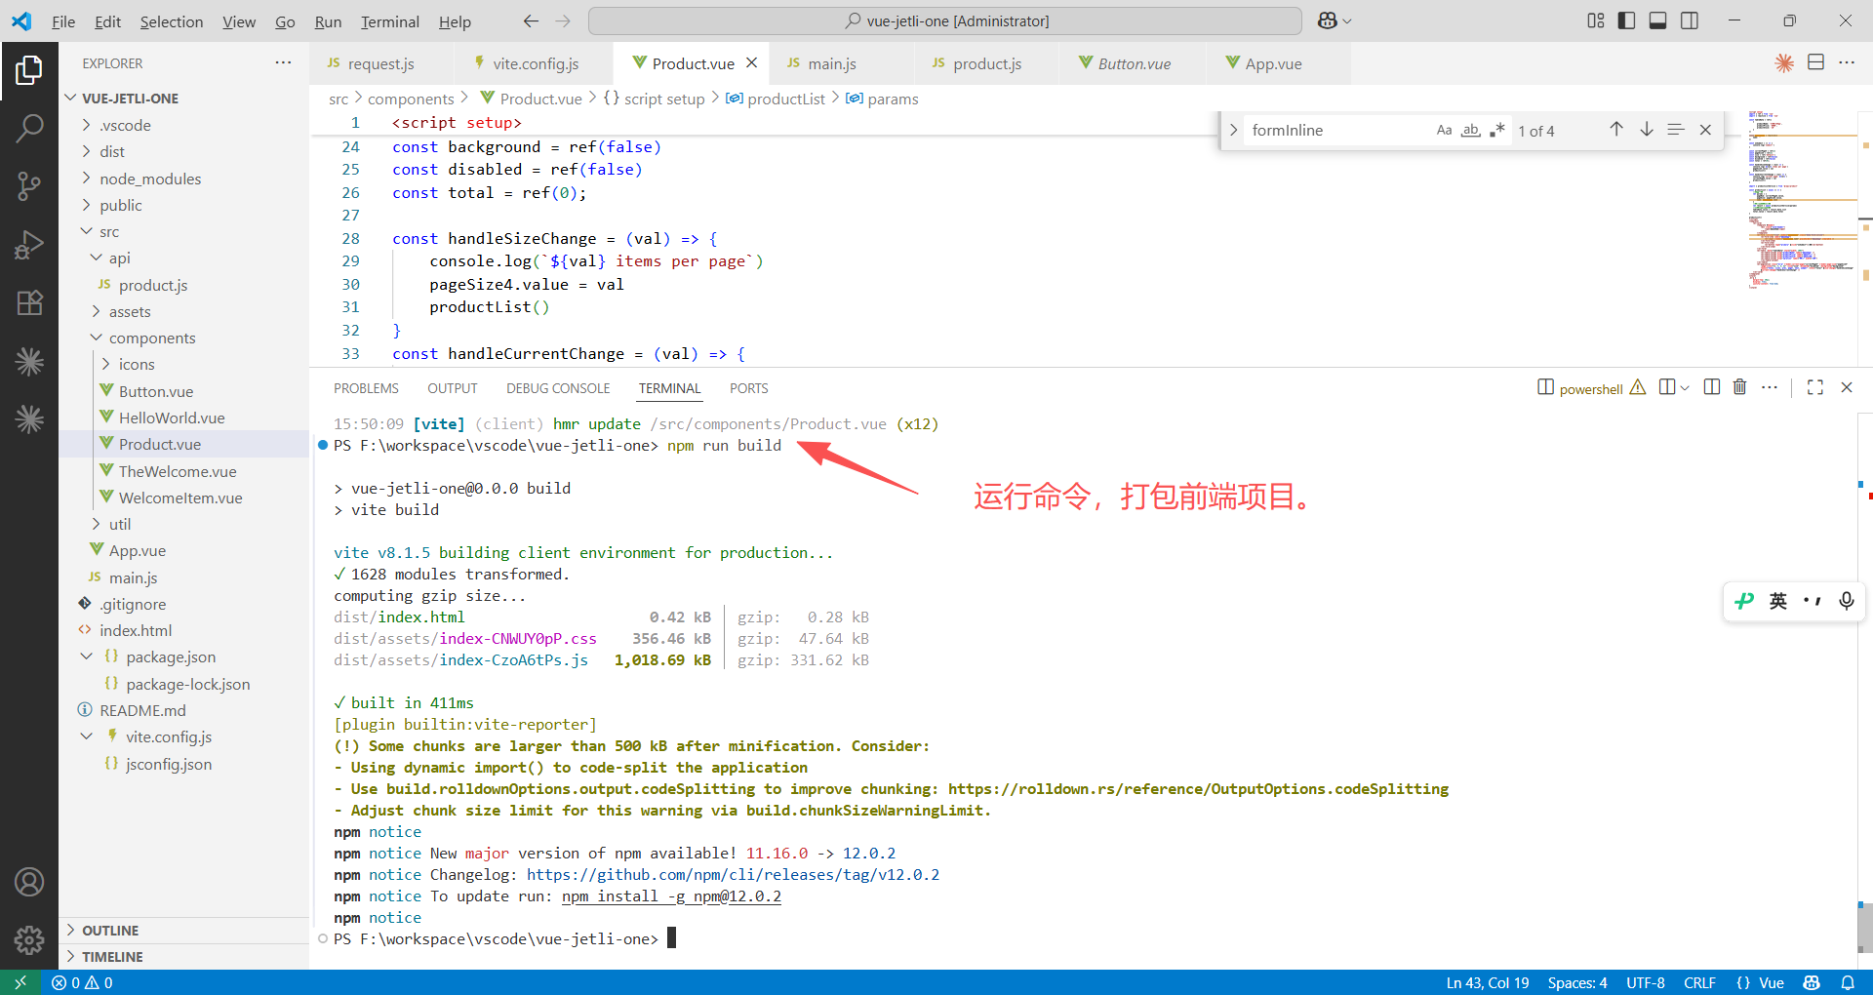Open the Explorer view in activity bar
This screenshot has height=995, width=1873.
tap(29, 70)
